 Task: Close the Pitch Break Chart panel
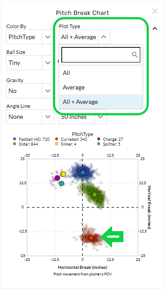(154, 11)
